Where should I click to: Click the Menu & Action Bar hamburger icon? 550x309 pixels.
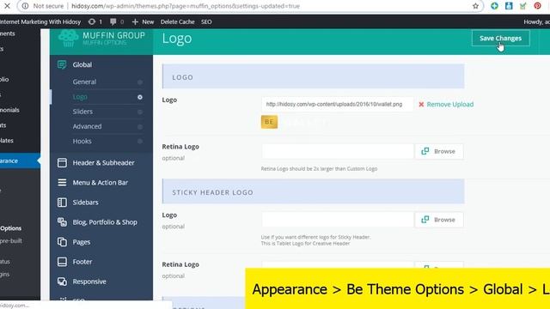click(62, 183)
